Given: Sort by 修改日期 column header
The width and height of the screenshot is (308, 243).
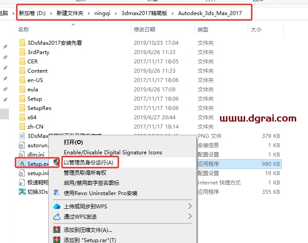Looking at the screenshot, I should (144, 30).
